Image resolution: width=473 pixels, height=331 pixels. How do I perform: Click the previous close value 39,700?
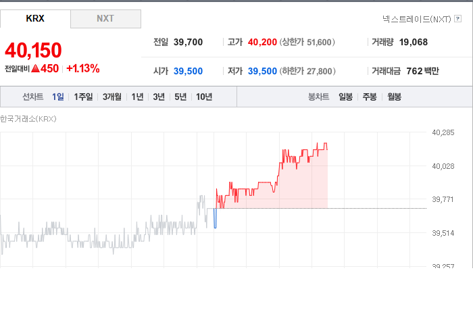[x=188, y=42]
